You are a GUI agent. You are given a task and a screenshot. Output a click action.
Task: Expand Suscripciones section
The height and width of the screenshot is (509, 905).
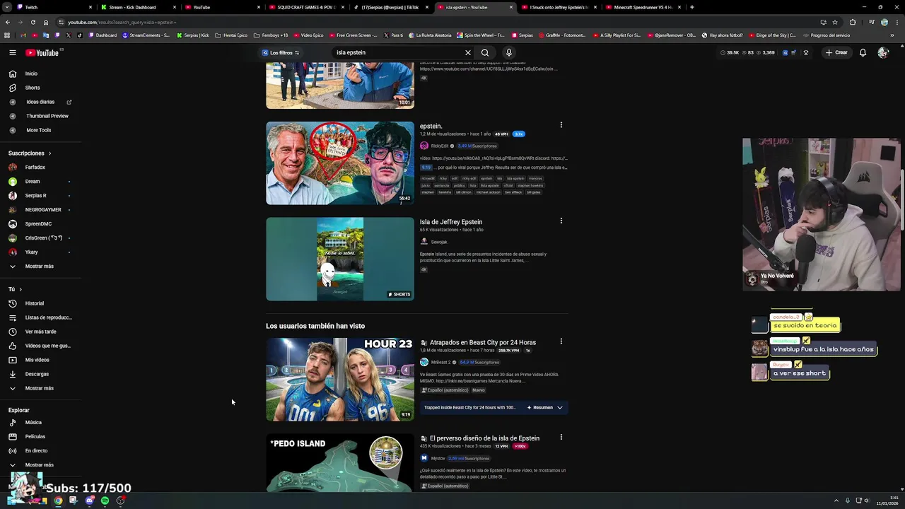[x=30, y=153]
